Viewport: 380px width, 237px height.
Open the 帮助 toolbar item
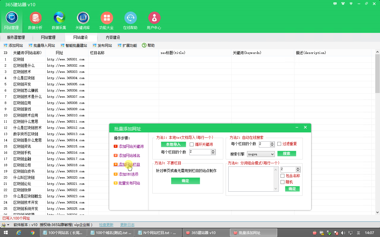[x=148, y=46]
